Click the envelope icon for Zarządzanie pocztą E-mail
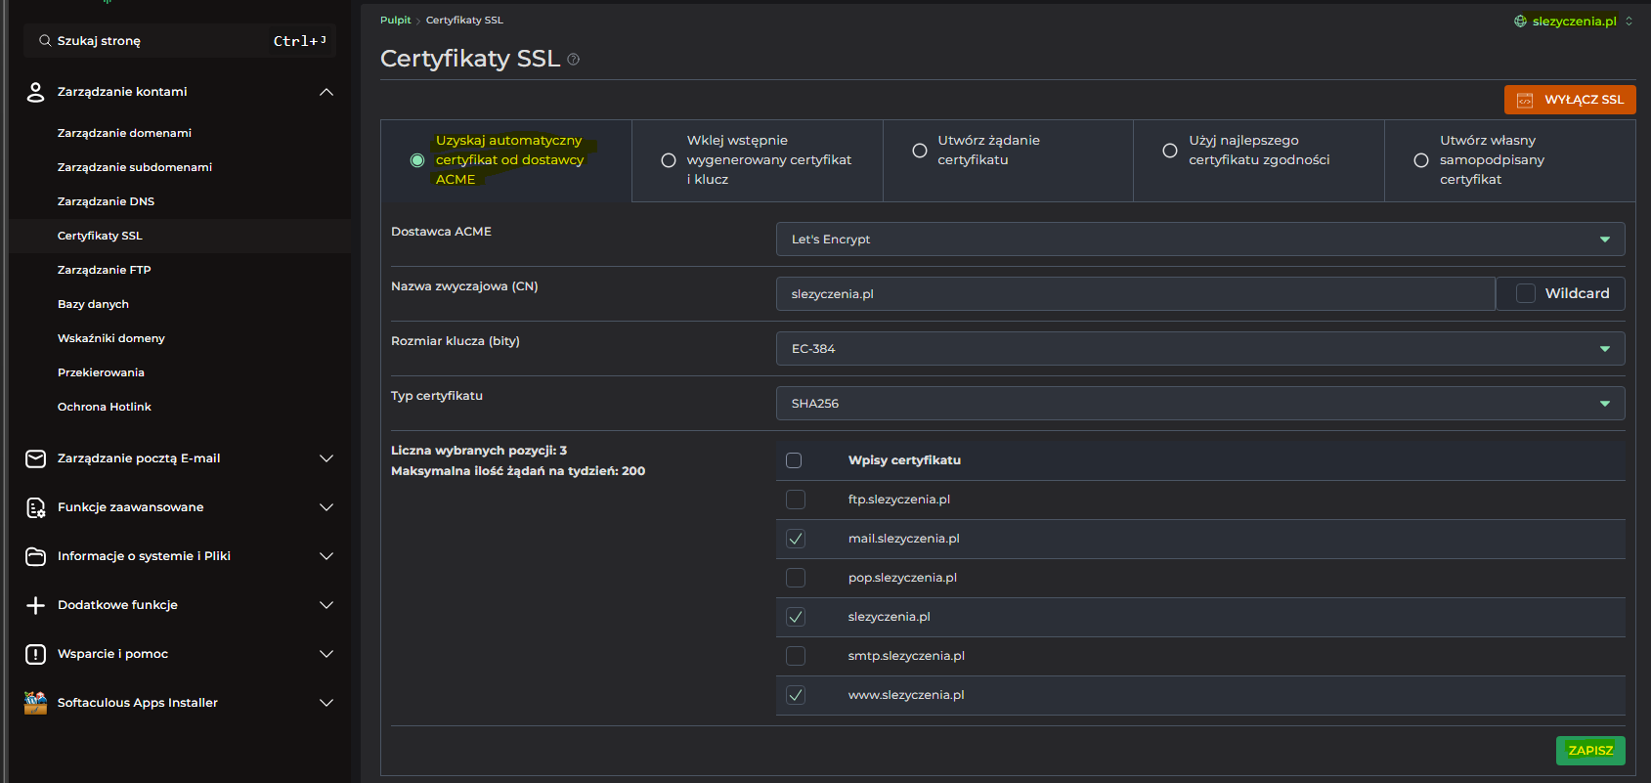This screenshot has height=783, width=1651. 35,458
